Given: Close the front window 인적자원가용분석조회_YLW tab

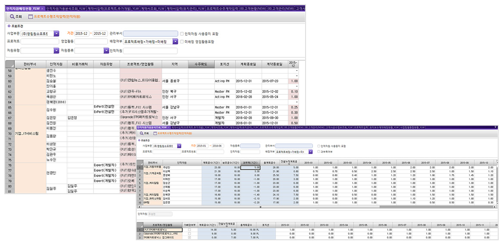Looking at the screenshot, I should [x=169, y=127].
